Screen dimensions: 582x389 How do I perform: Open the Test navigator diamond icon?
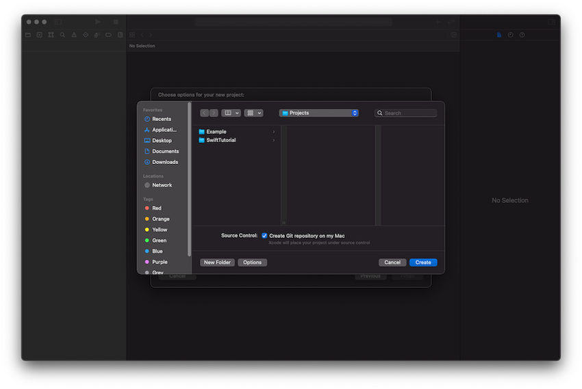pyautogui.click(x=86, y=35)
